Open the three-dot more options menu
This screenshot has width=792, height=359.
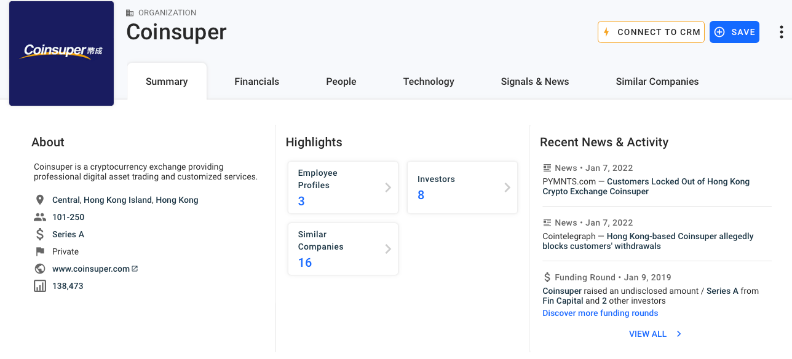[781, 32]
